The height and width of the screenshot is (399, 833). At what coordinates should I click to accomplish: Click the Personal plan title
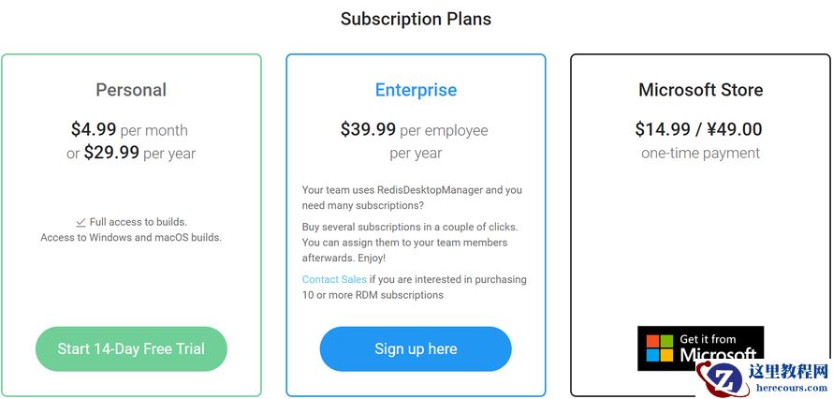coord(131,90)
